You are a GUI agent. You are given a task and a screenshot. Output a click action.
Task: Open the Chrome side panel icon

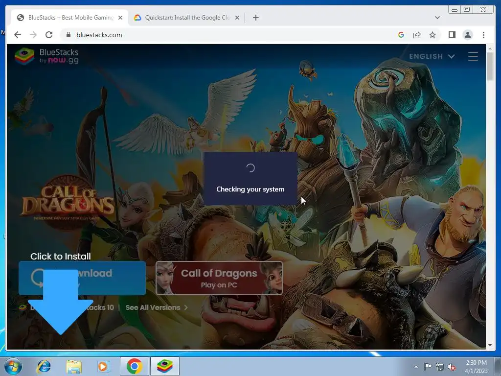pyautogui.click(x=452, y=35)
